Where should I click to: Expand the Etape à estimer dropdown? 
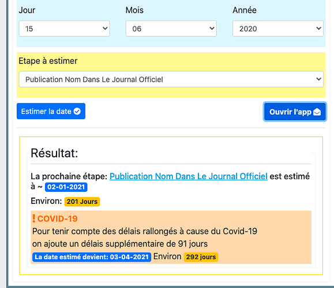pyautogui.click(x=171, y=79)
